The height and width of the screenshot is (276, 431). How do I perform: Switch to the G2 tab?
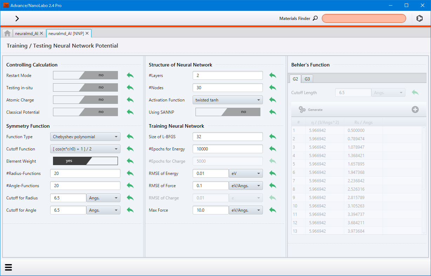tap(295, 79)
